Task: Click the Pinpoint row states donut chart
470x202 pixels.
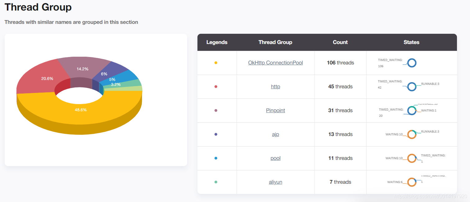Action: point(412,111)
